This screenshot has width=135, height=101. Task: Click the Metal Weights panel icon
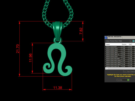click(106, 37)
